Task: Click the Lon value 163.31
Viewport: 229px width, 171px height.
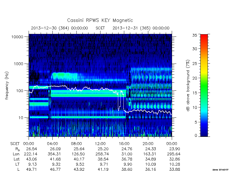Action: coord(149,154)
